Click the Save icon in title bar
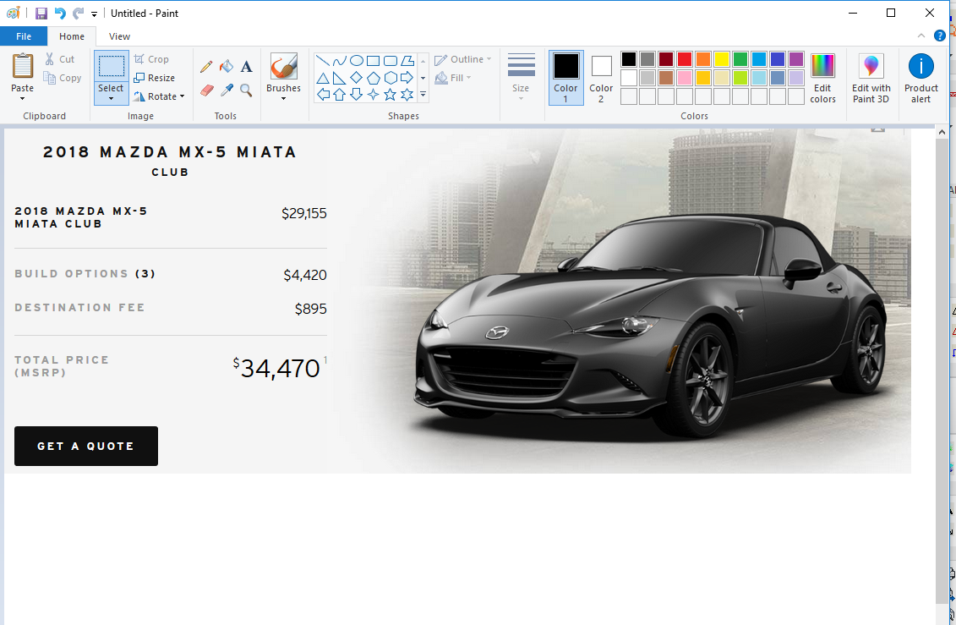The width and height of the screenshot is (956, 625). pyautogui.click(x=41, y=14)
